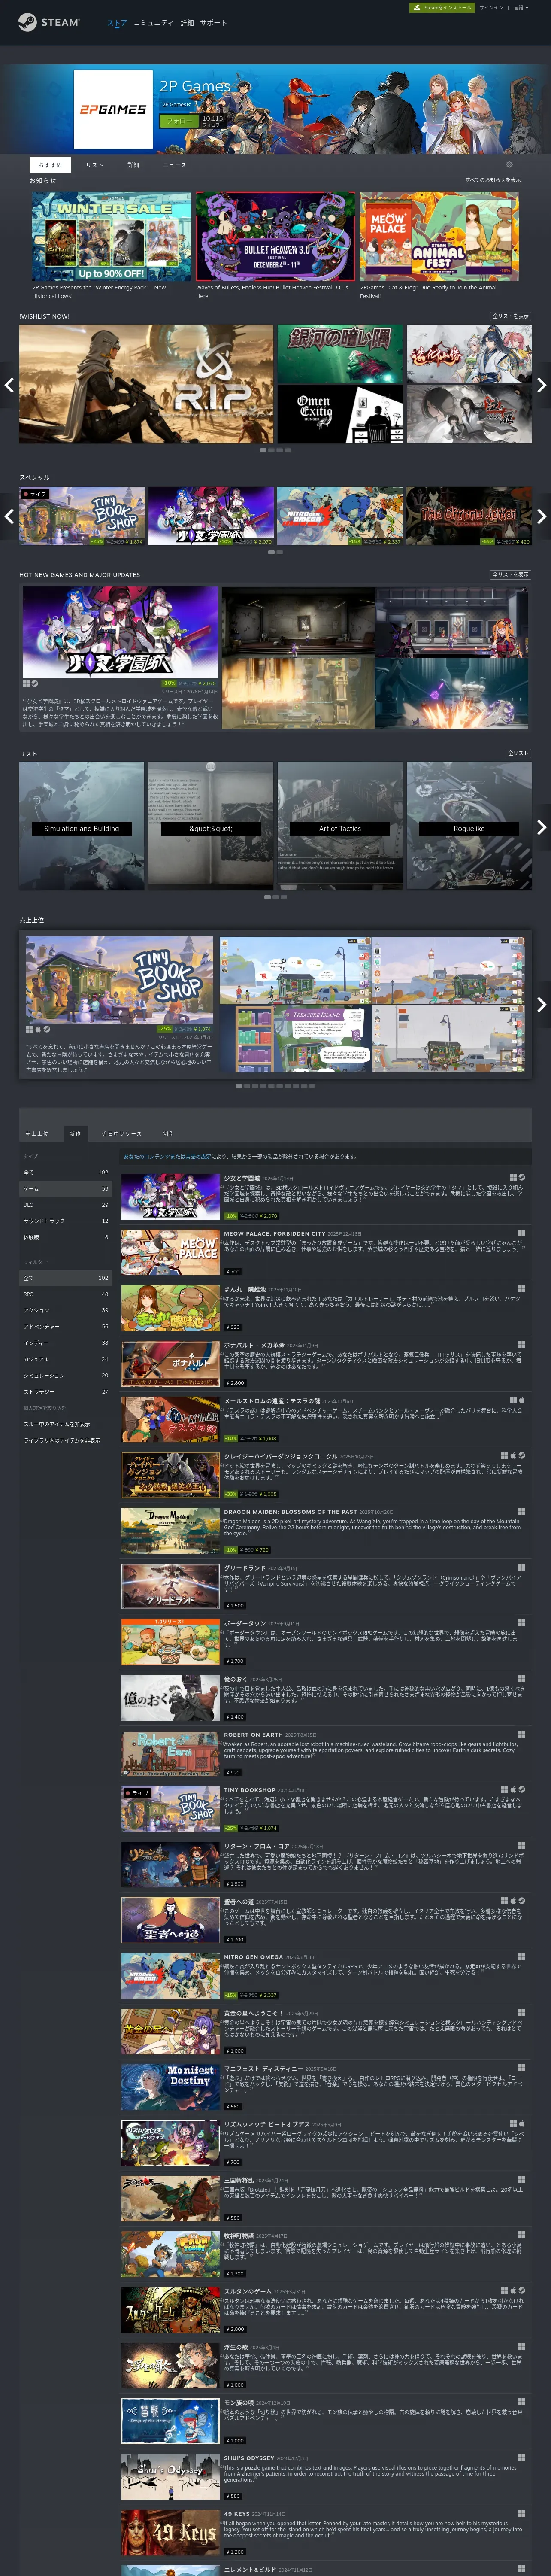This screenshot has width=551, height=2576.
Task: Filter genre by RPG (48)
Action: pos(66,1294)
